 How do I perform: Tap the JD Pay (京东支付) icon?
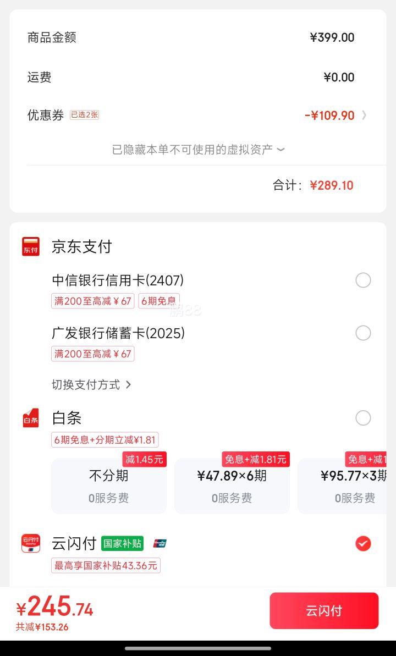tap(31, 246)
